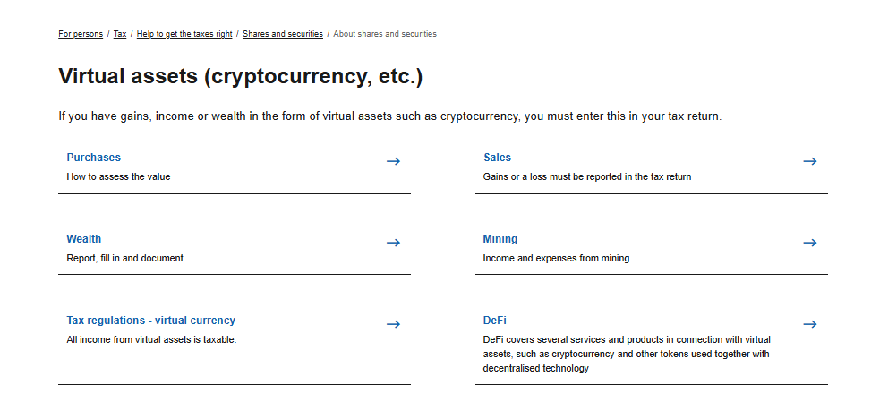Click the arrow icon beside Purchases
Viewport: 871px width, 411px height.
393,161
